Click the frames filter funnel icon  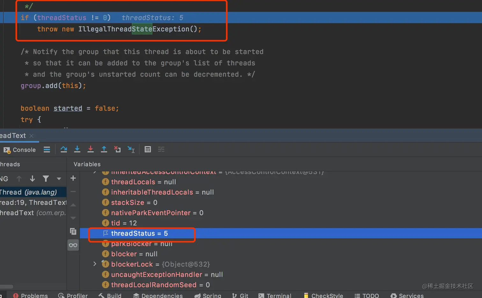46,179
